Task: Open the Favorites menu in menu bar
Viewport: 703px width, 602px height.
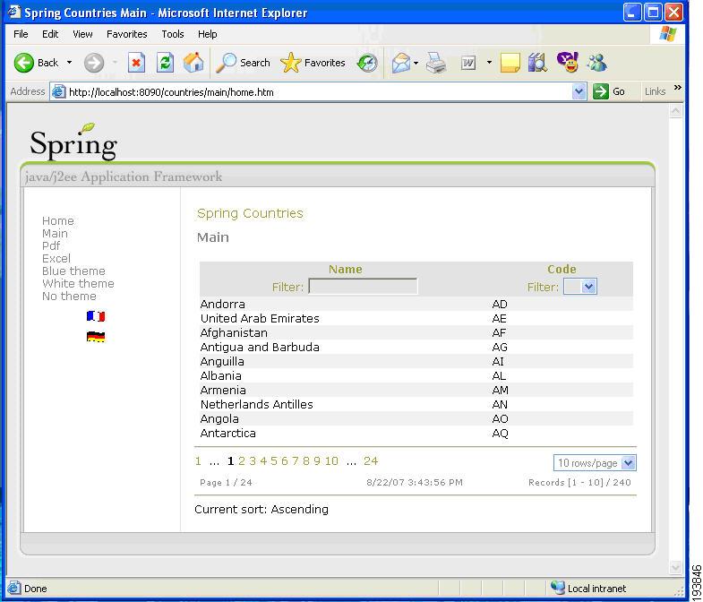Action: [x=126, y=34]
